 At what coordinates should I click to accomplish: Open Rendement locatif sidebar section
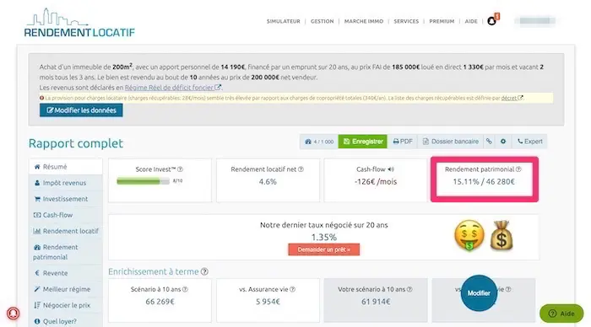66,231
